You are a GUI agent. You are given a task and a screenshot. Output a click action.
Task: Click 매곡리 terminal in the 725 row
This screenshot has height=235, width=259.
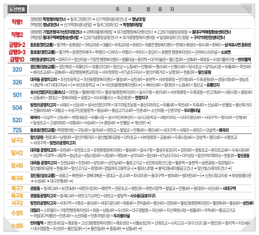coord(224,130)
